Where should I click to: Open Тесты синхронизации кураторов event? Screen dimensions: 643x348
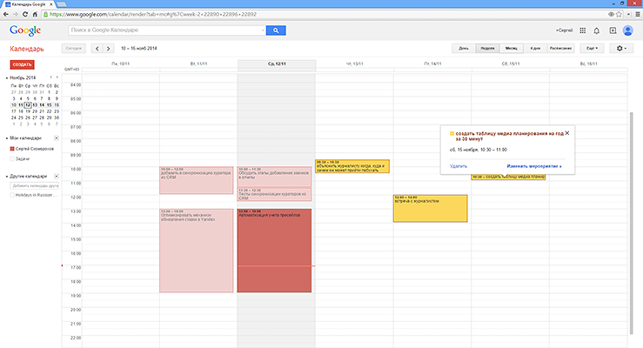click(274, 194)
